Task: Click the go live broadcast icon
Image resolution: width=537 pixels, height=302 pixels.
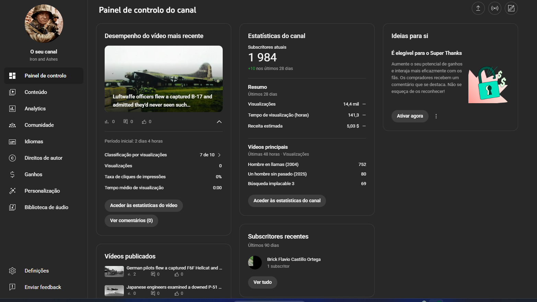Action: (494, 8)
